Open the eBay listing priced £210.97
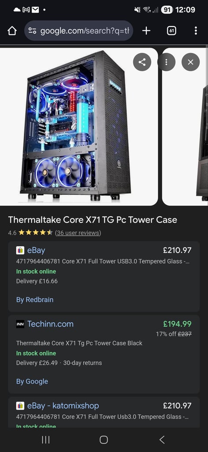The width and height of the screenshot is (208, 452). point(104,276)
